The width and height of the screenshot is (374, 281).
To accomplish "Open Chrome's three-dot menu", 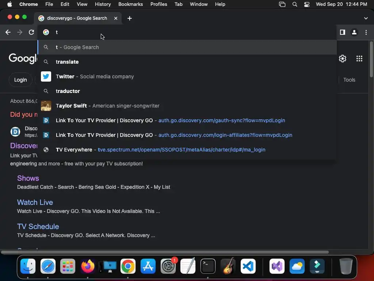I will pos(366,32).
